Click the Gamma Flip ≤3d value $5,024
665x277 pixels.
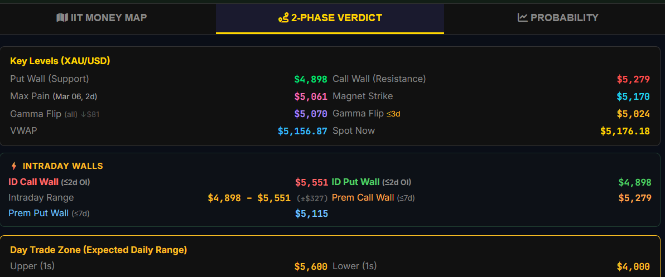pyautogui.click(x=633, y=114)
